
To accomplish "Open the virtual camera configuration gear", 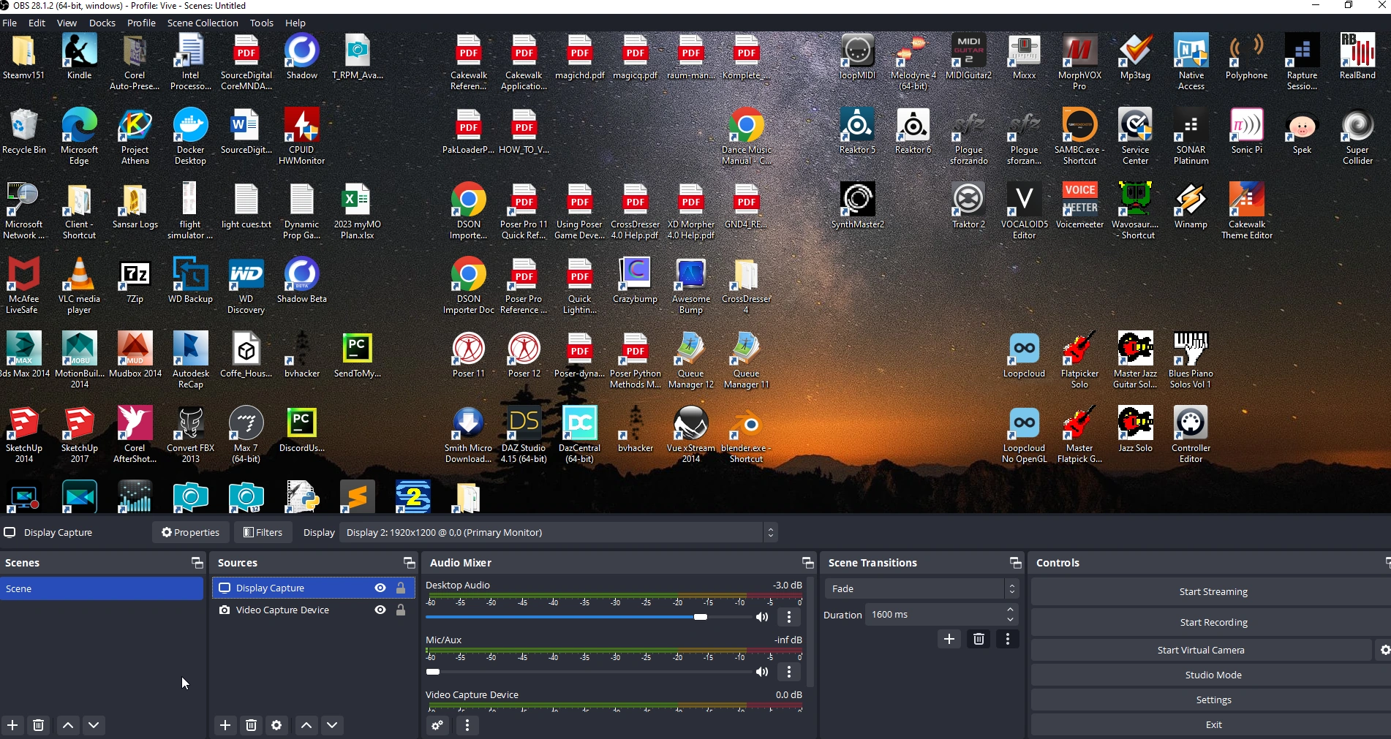I will point(1384,650).
